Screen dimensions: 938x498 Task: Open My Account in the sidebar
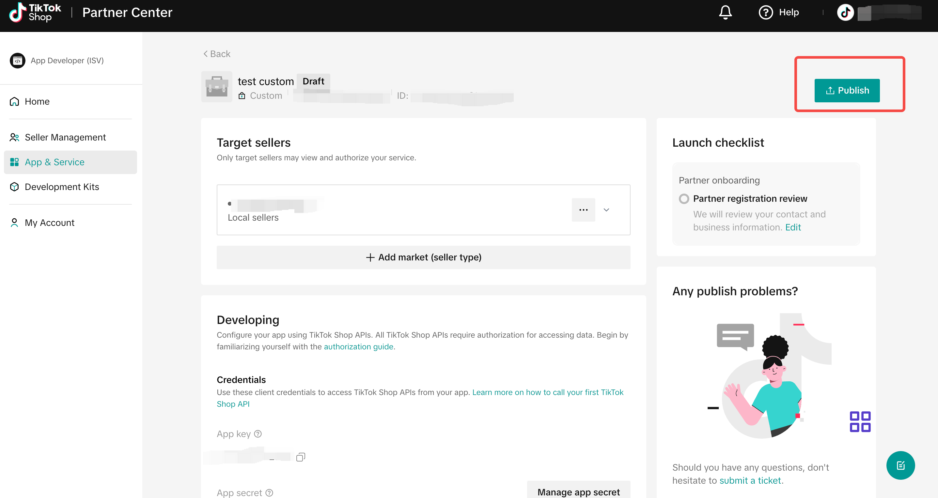(49, 223)
